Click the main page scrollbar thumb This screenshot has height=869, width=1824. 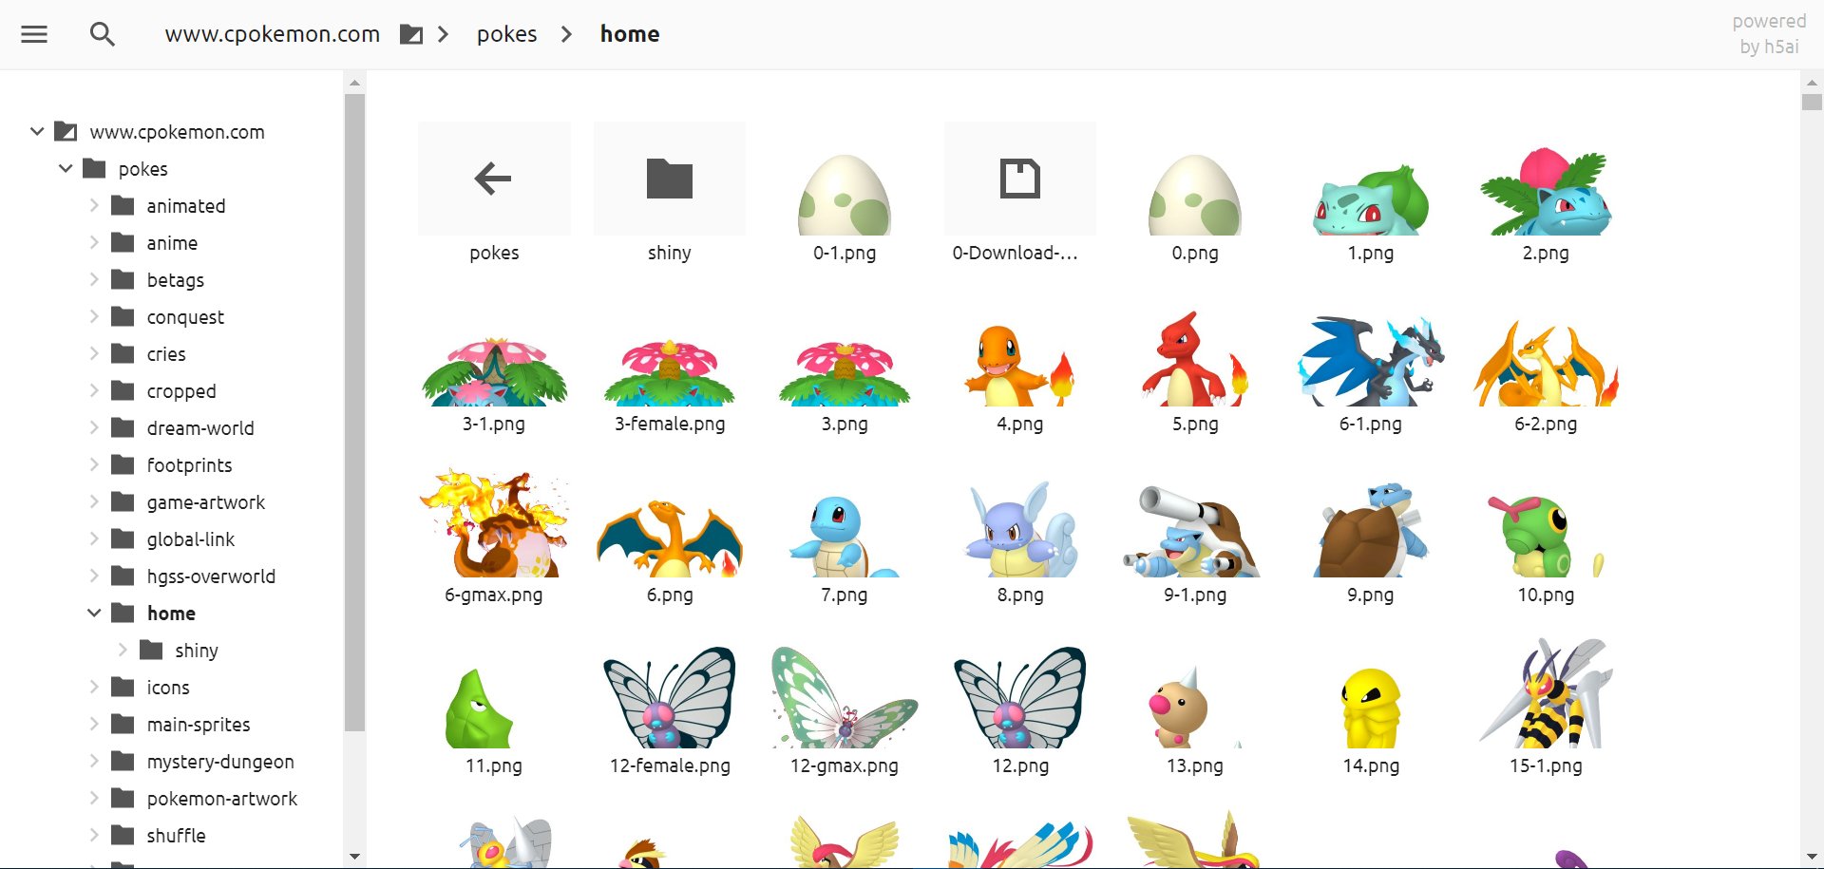(1812, 103)
